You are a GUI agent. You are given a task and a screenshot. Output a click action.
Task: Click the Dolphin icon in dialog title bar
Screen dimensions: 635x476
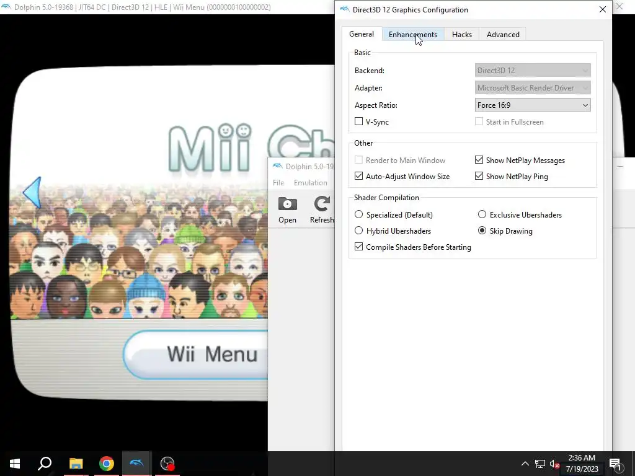(344, 9)
